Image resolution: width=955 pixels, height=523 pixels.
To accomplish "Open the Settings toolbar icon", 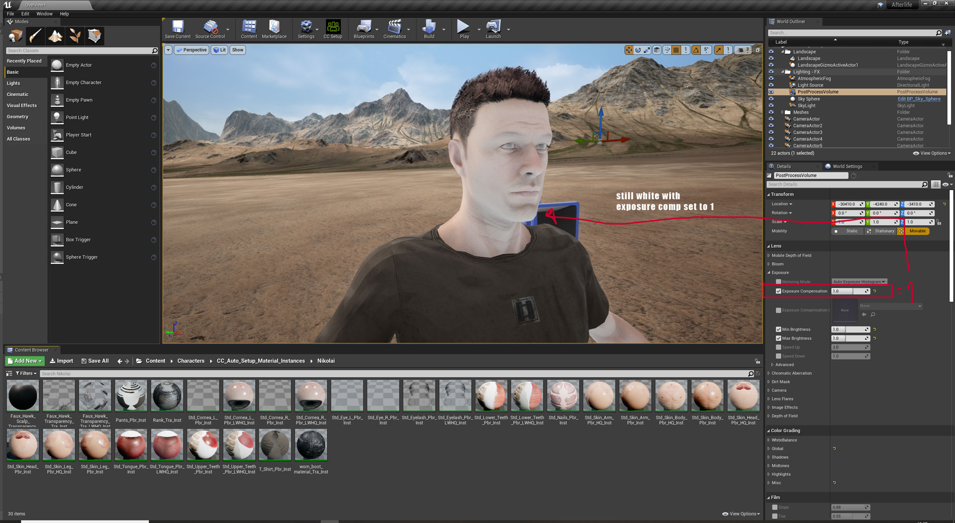I will (x=306, y=29).
